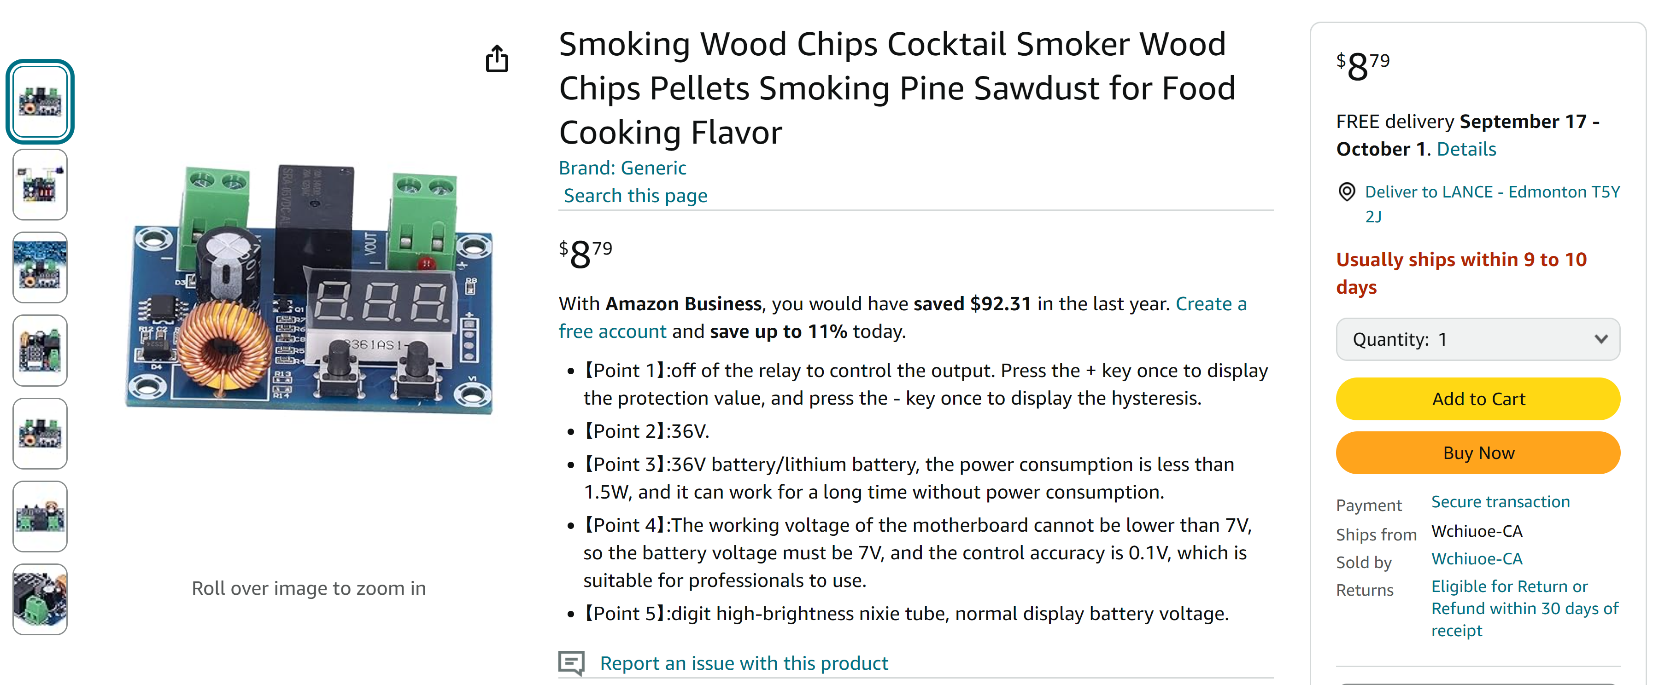The image size is (1653, 685).
Task: Open delivery Details link
Action: coord(1466,150)
